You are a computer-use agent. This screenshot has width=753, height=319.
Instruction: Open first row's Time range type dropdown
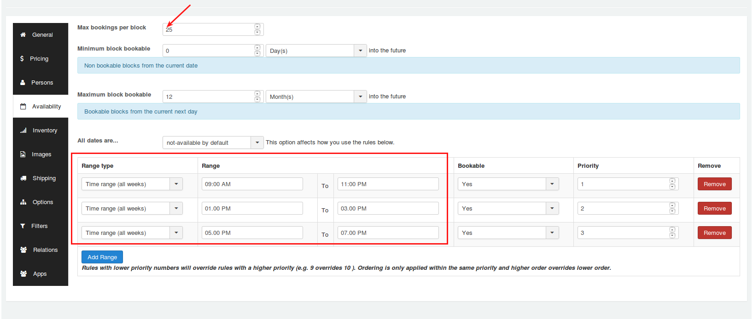tap(176, 184)
